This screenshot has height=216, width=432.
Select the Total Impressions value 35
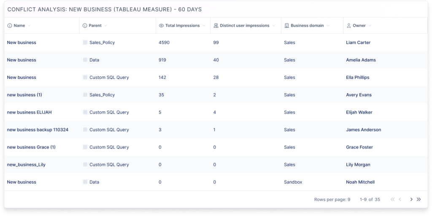tap(161, 95)
